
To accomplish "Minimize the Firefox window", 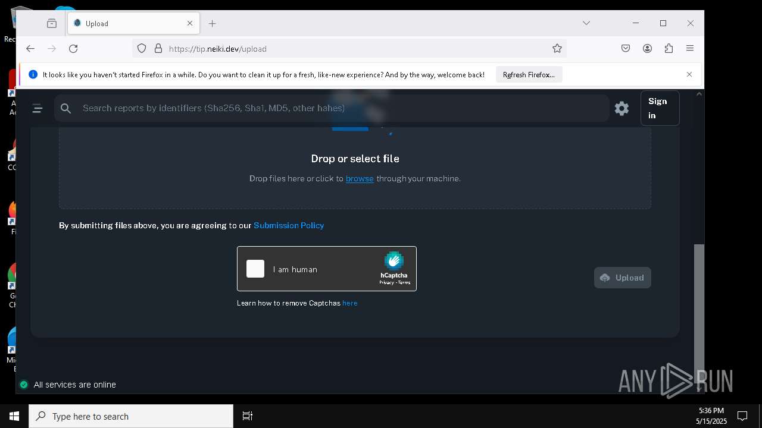I will [636, 23].
